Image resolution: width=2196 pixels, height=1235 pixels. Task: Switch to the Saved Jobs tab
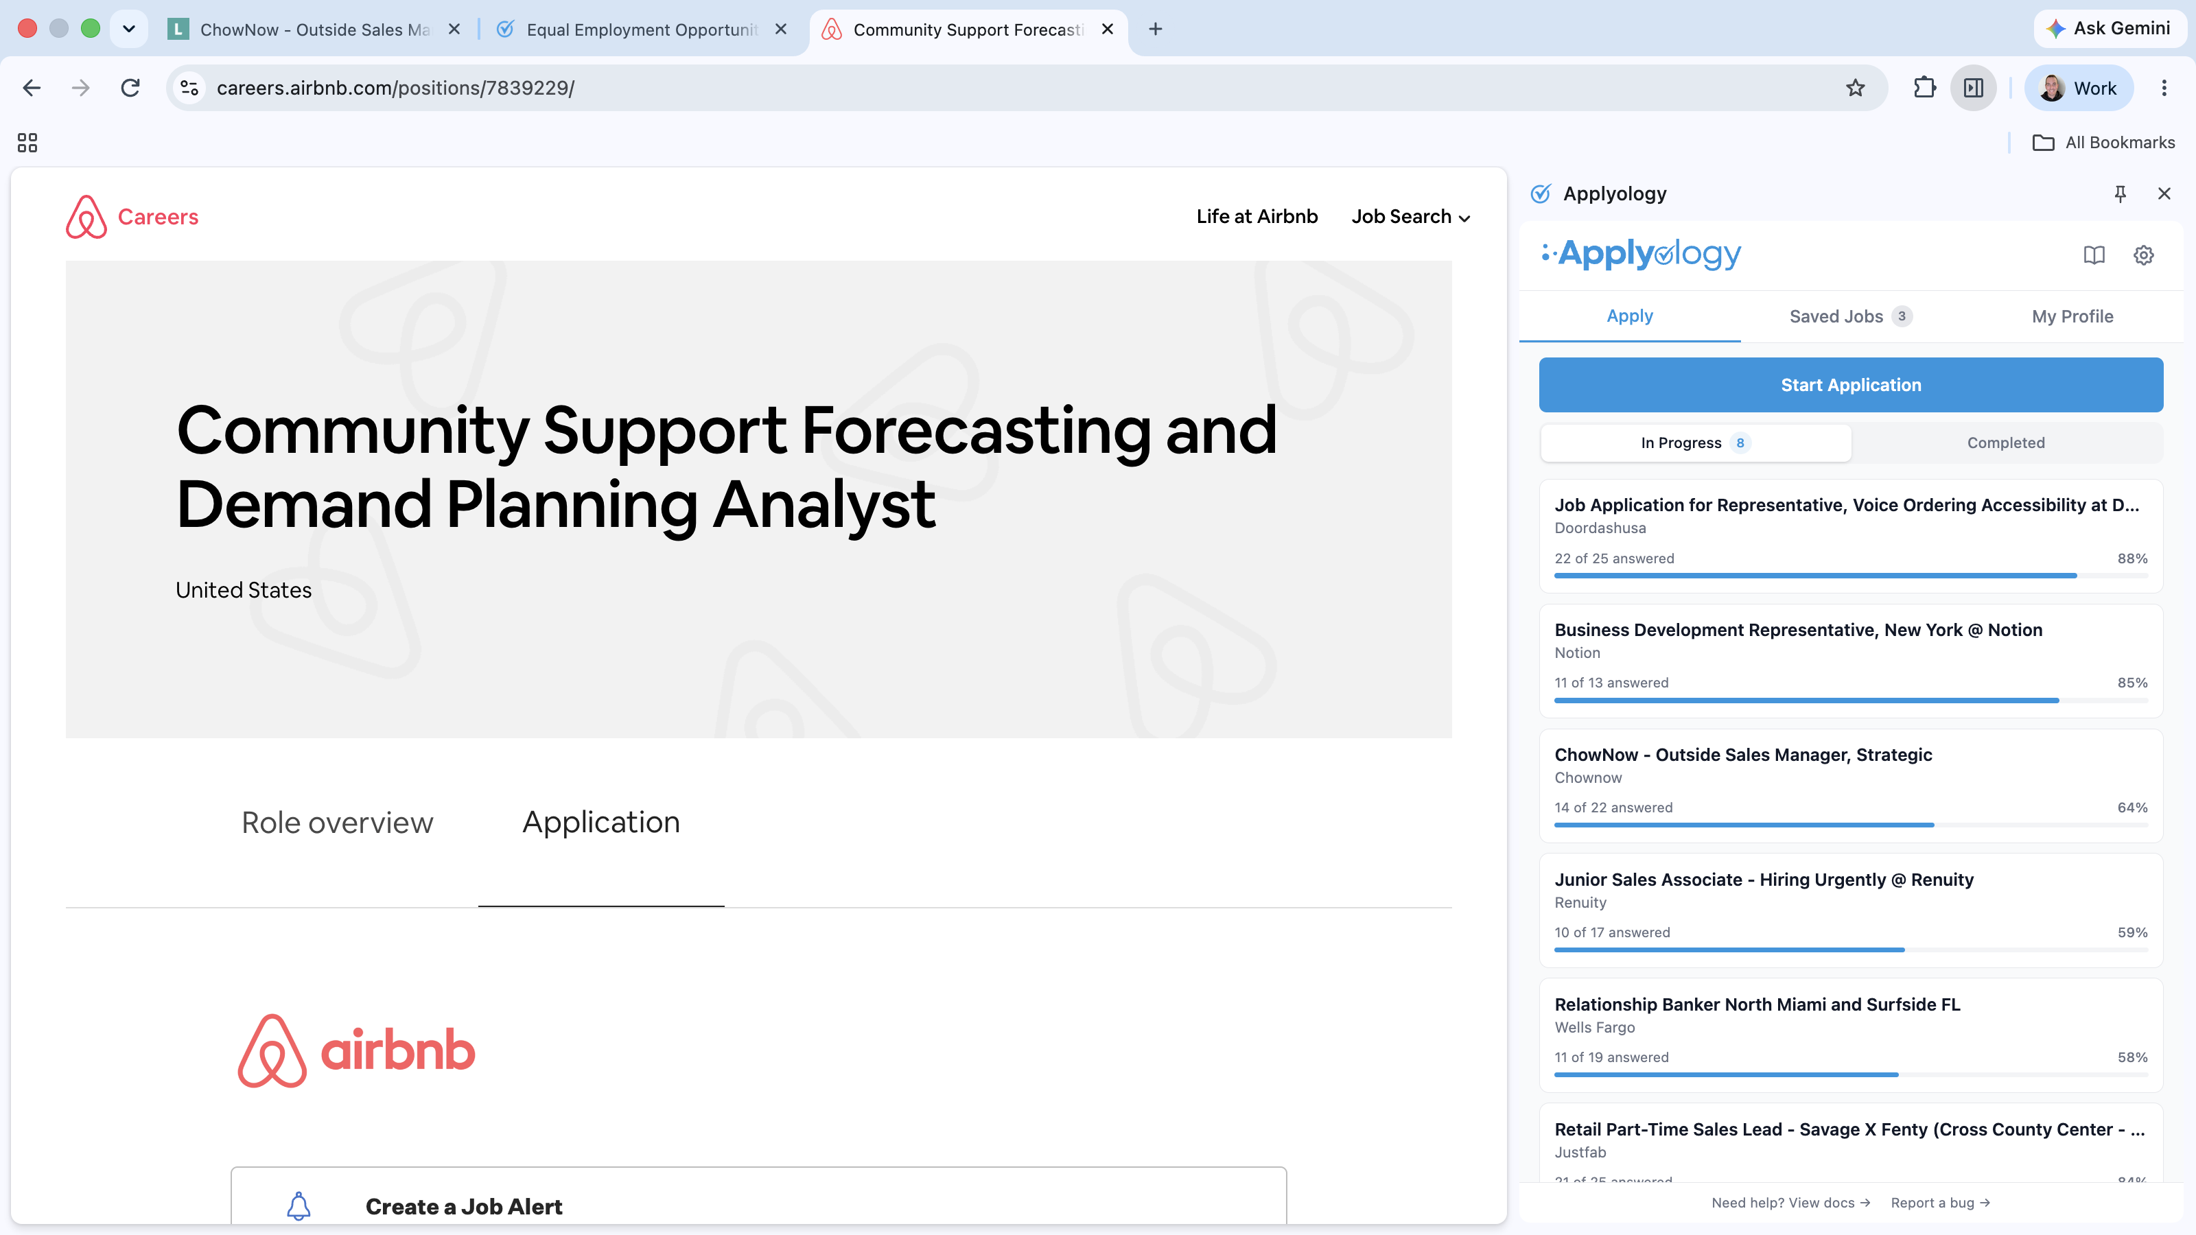[x=1850, y=316]
